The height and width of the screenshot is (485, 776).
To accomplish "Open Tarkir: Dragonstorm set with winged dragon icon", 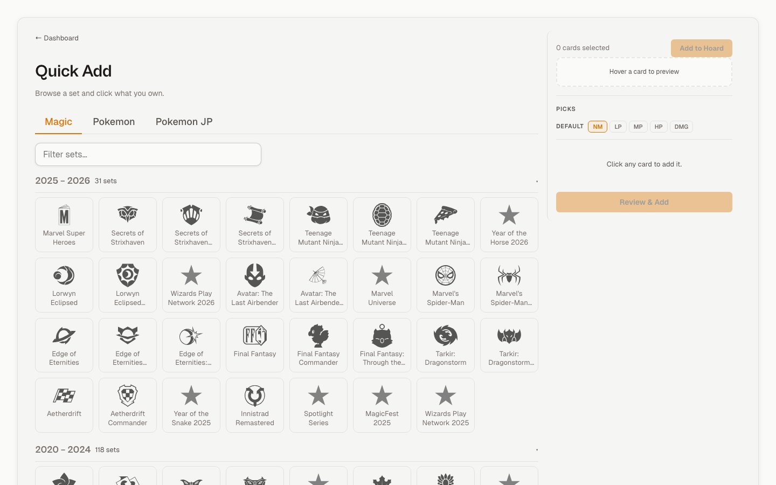I will (x=509, y=345).
